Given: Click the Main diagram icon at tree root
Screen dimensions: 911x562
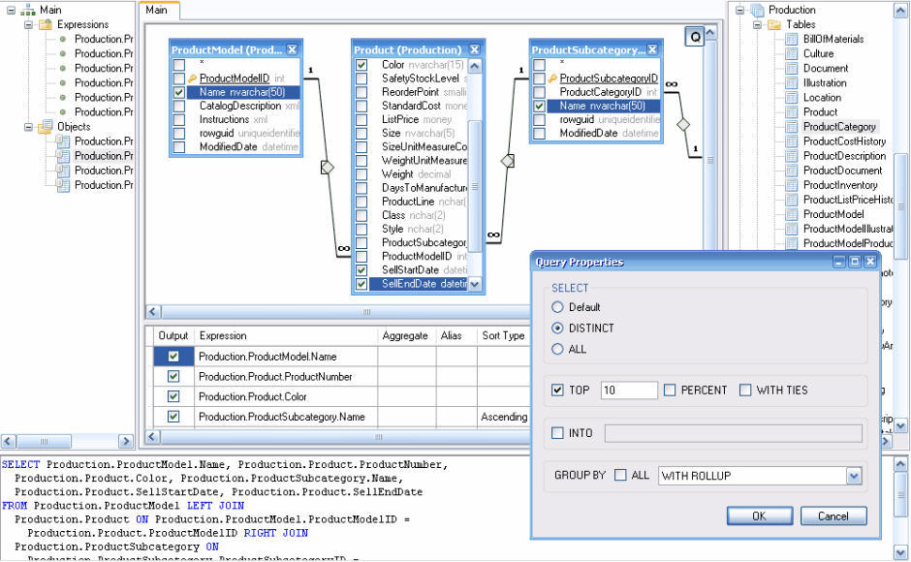Looking at the screenshot, I should pyautogui.click(x=26, y=10).
